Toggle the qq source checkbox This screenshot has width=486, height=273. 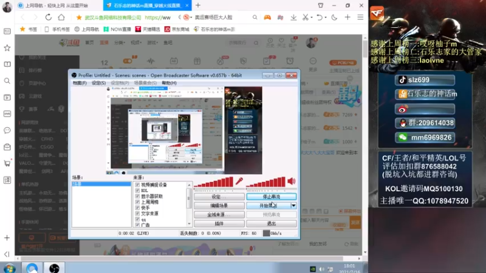137,220
